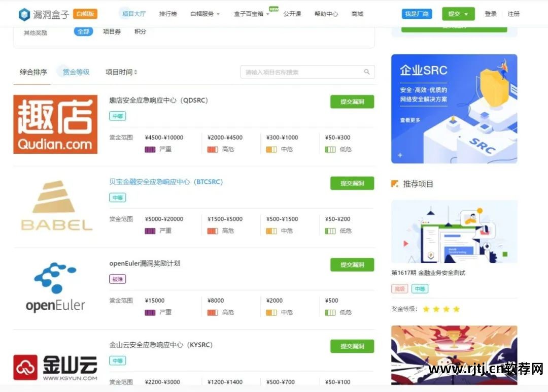The width and height of the screenshot is (548, 392).
Task: Toggle the 项目时间 sort order
Action: coord(121,72)
